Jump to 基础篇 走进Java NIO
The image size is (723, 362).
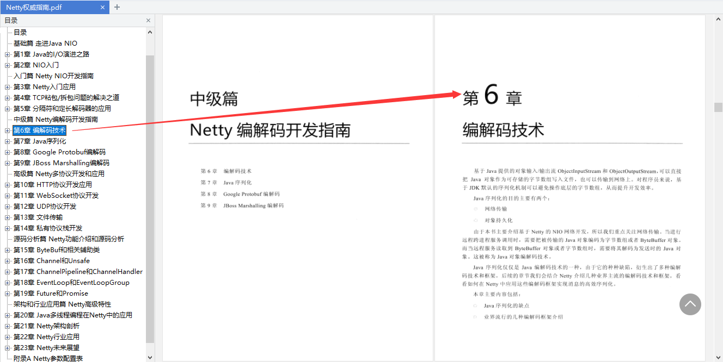coord(46,43)
